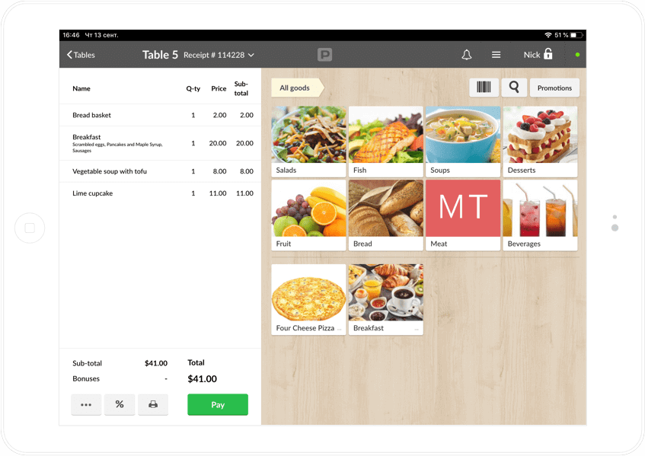The height and width of the screenshot is (456, 645).
Task: Go back to Tables
Action: coord(79,55)
